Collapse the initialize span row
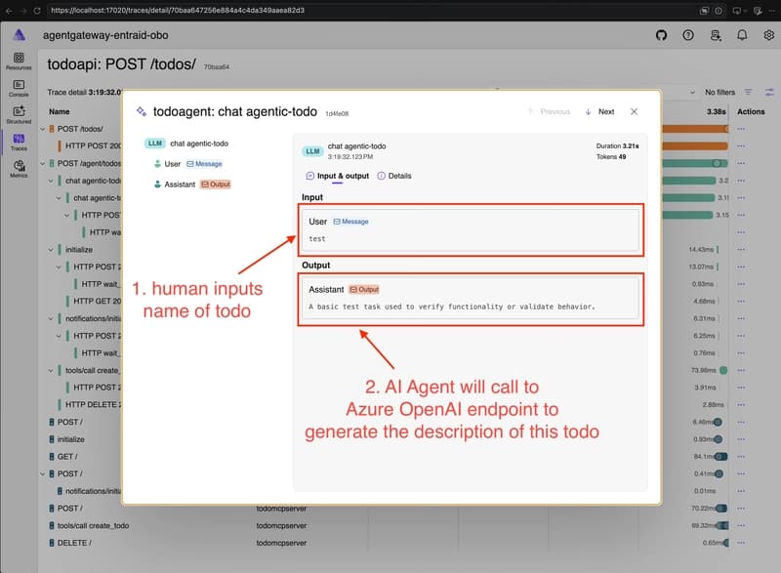 [51, 250]
